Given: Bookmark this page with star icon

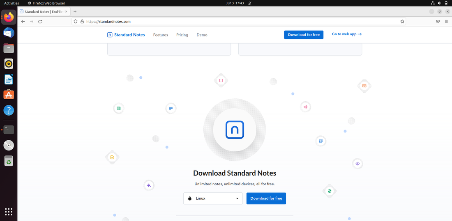Looking at the screenshot, I should click(402, 22).
